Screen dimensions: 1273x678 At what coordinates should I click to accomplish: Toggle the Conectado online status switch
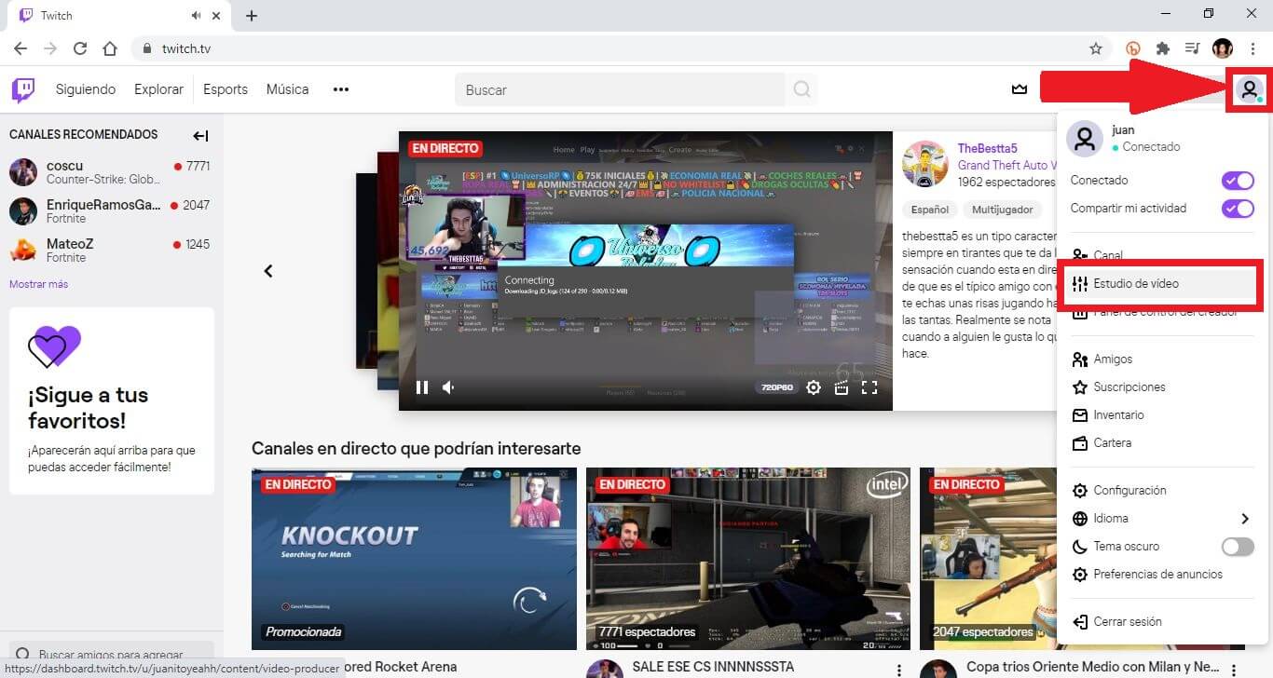coord(1238,181)
